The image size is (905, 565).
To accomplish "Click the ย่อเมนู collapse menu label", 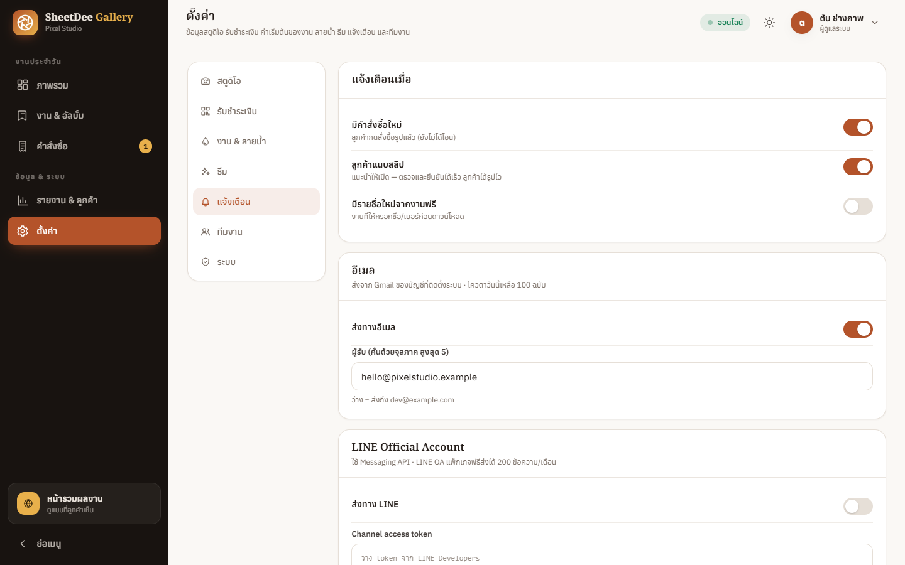I will tap(49, 544).
